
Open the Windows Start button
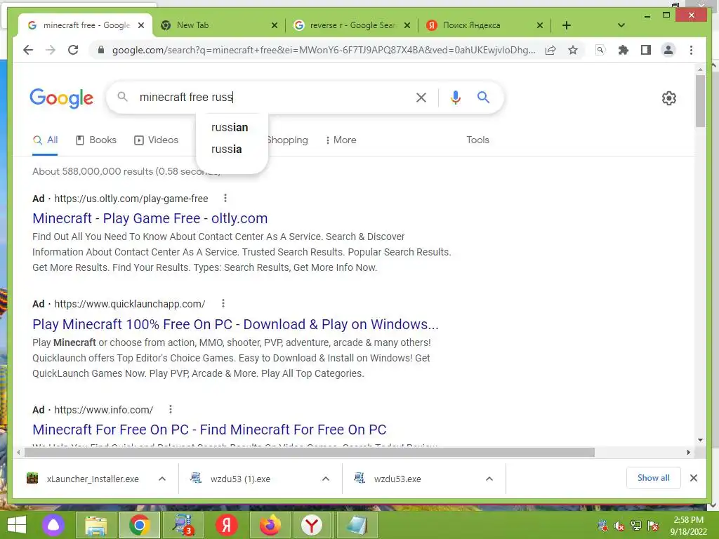pos(17,525)
